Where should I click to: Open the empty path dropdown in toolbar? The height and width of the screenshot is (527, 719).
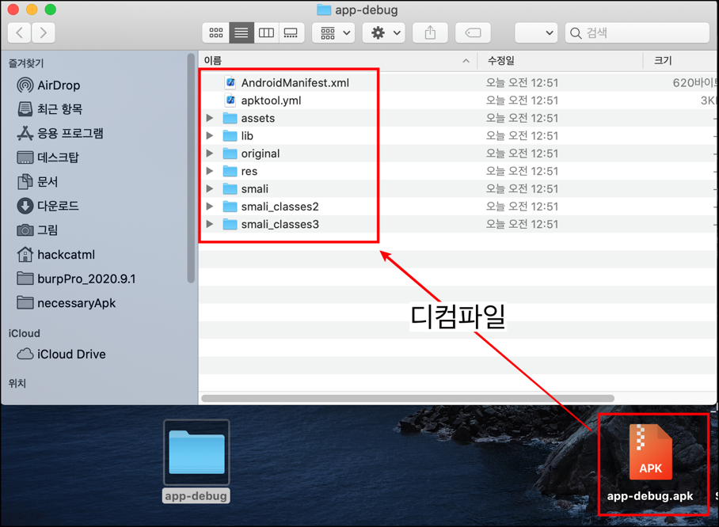pyautogui.click(x=536, y=32)
